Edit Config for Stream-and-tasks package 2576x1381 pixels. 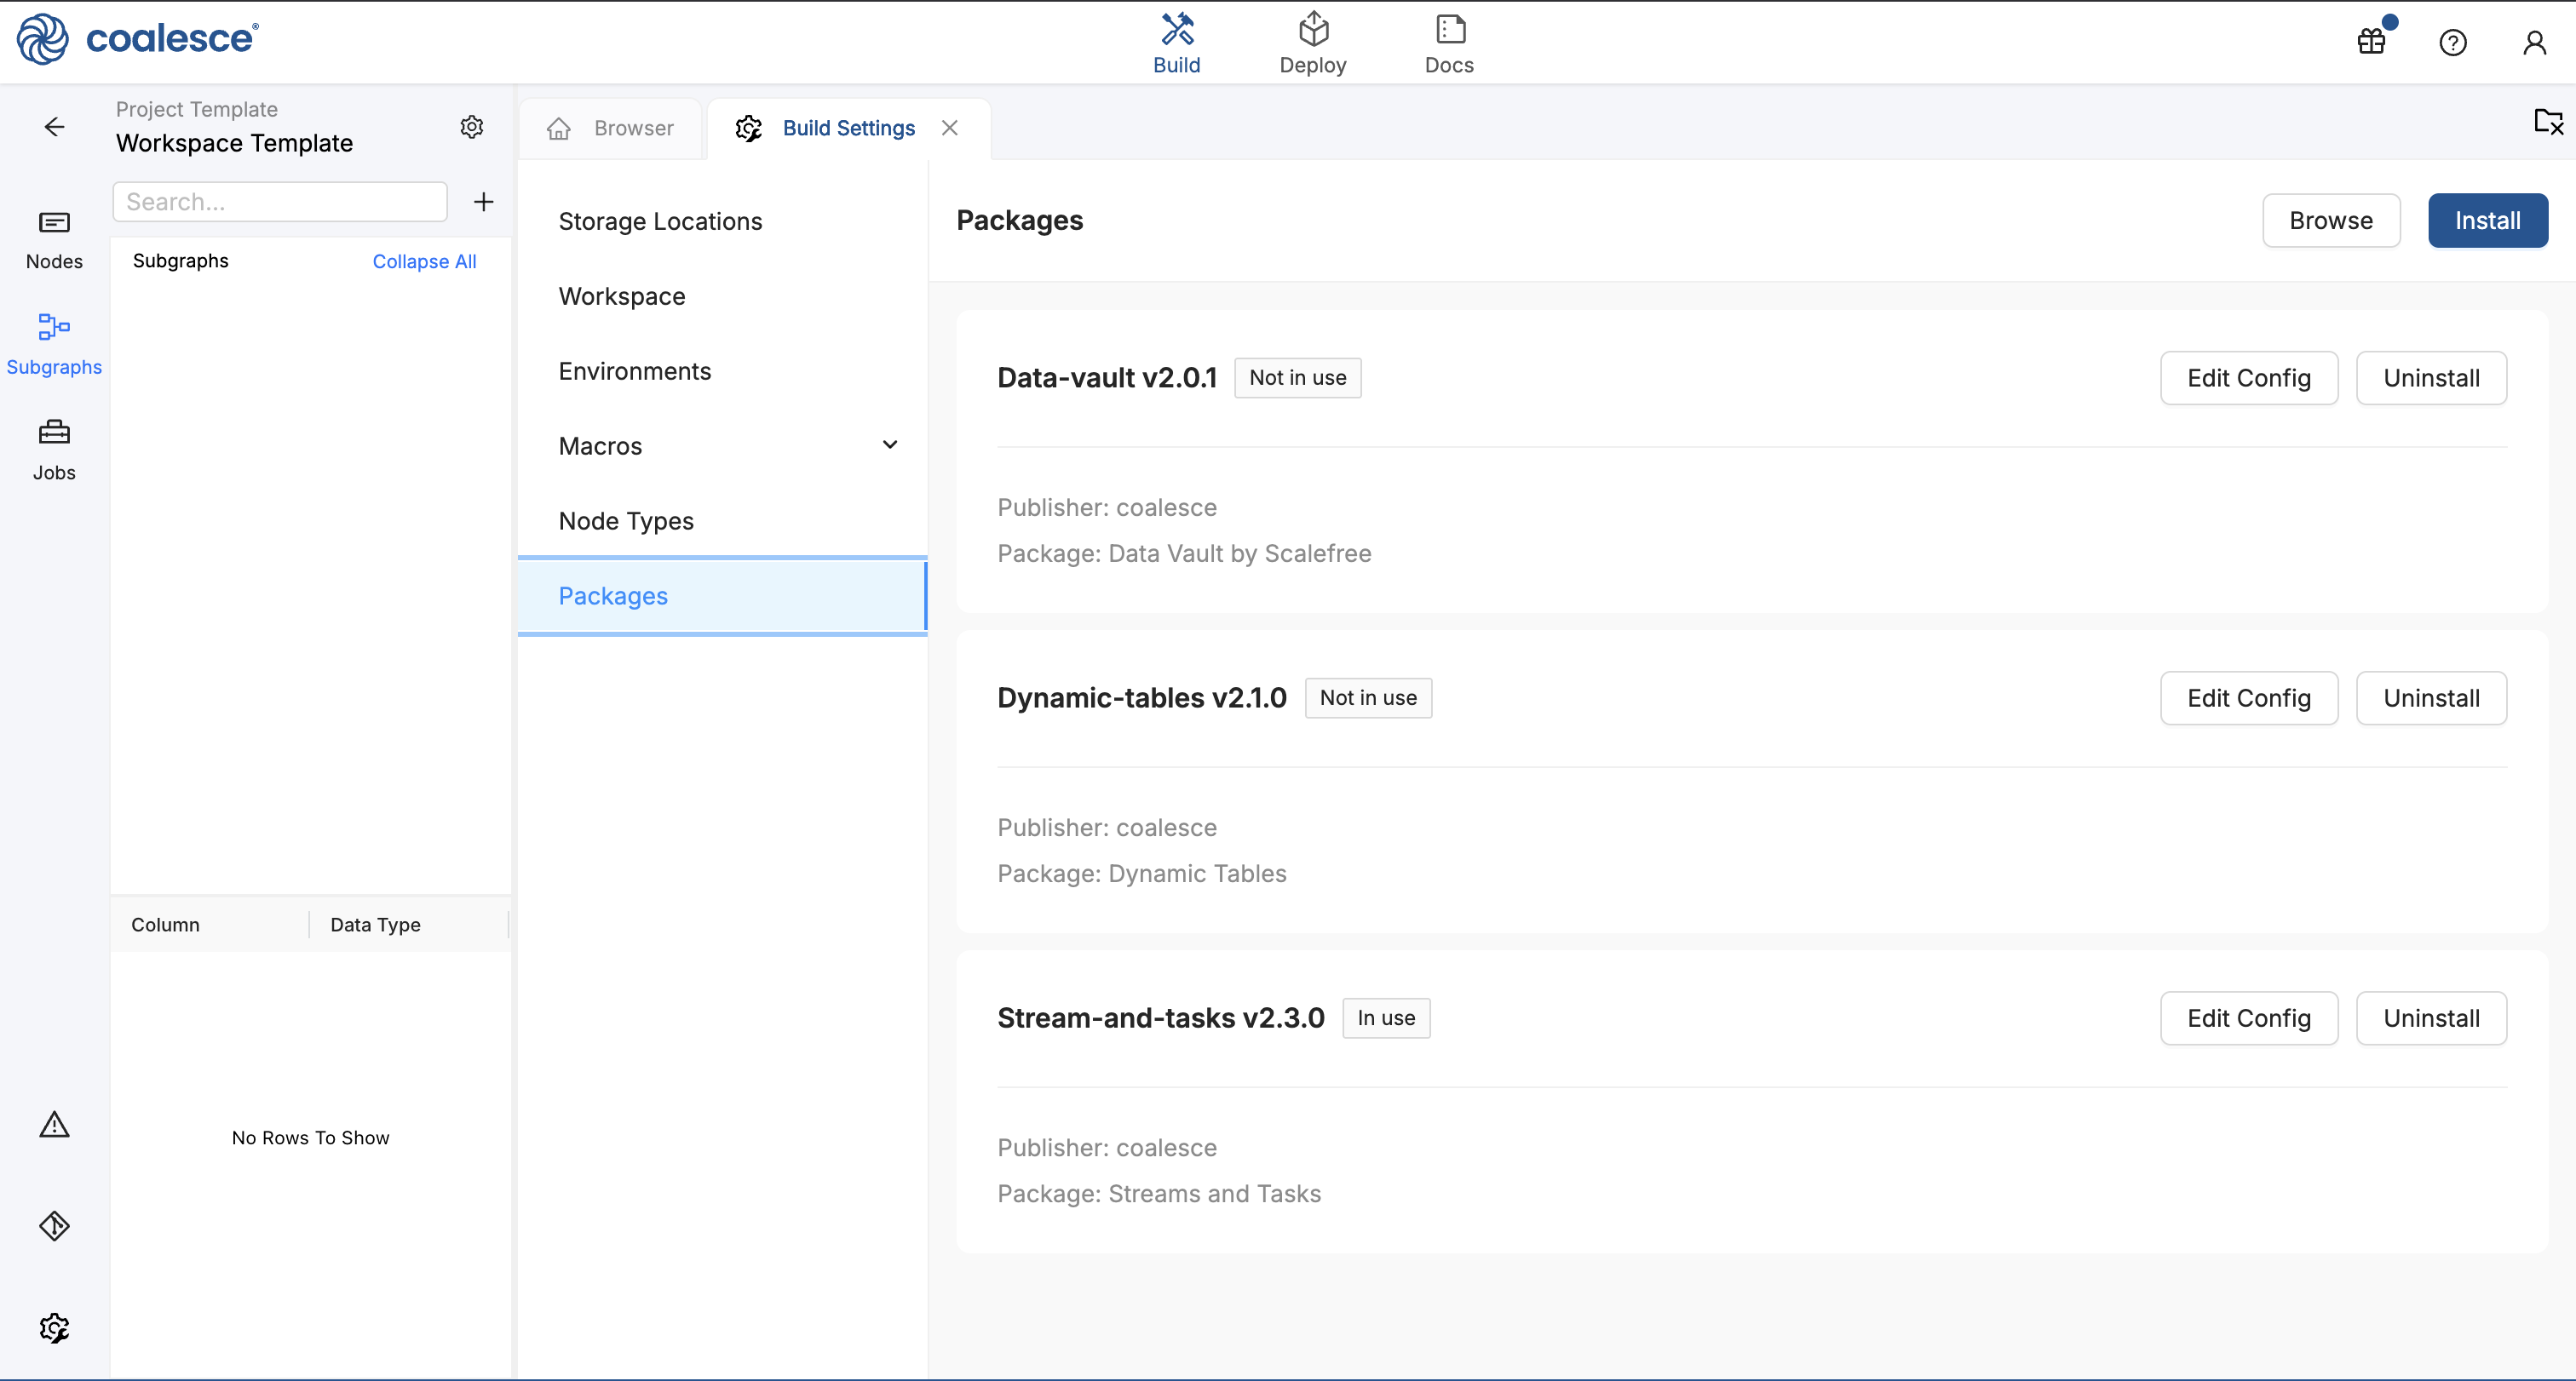click(2248, 1018)
